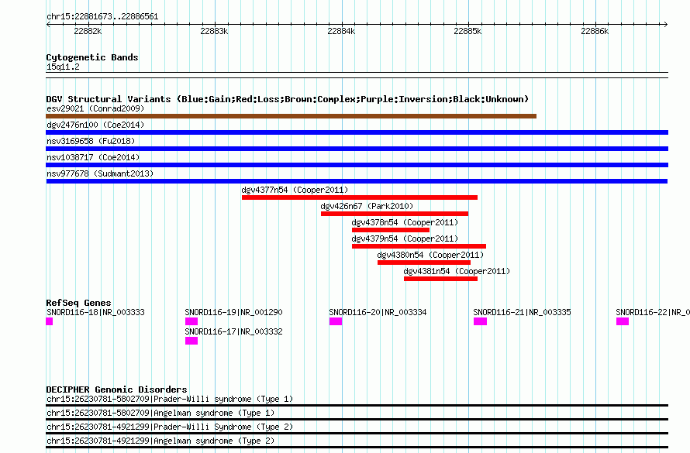This screenshot has width=690, height=453.
Task: Open the nsv1038717 (Coe2014) label
Action: 93,157
